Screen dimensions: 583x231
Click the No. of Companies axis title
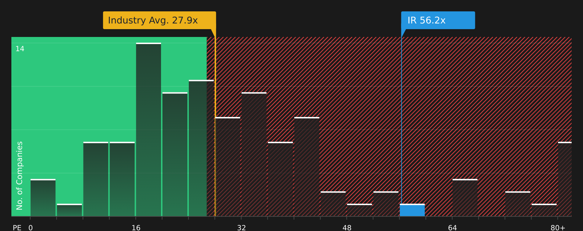pos(20,176)
